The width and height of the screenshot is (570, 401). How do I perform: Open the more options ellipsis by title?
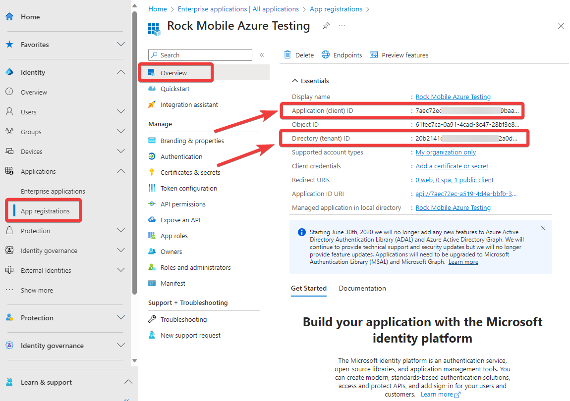pos(342,26)
